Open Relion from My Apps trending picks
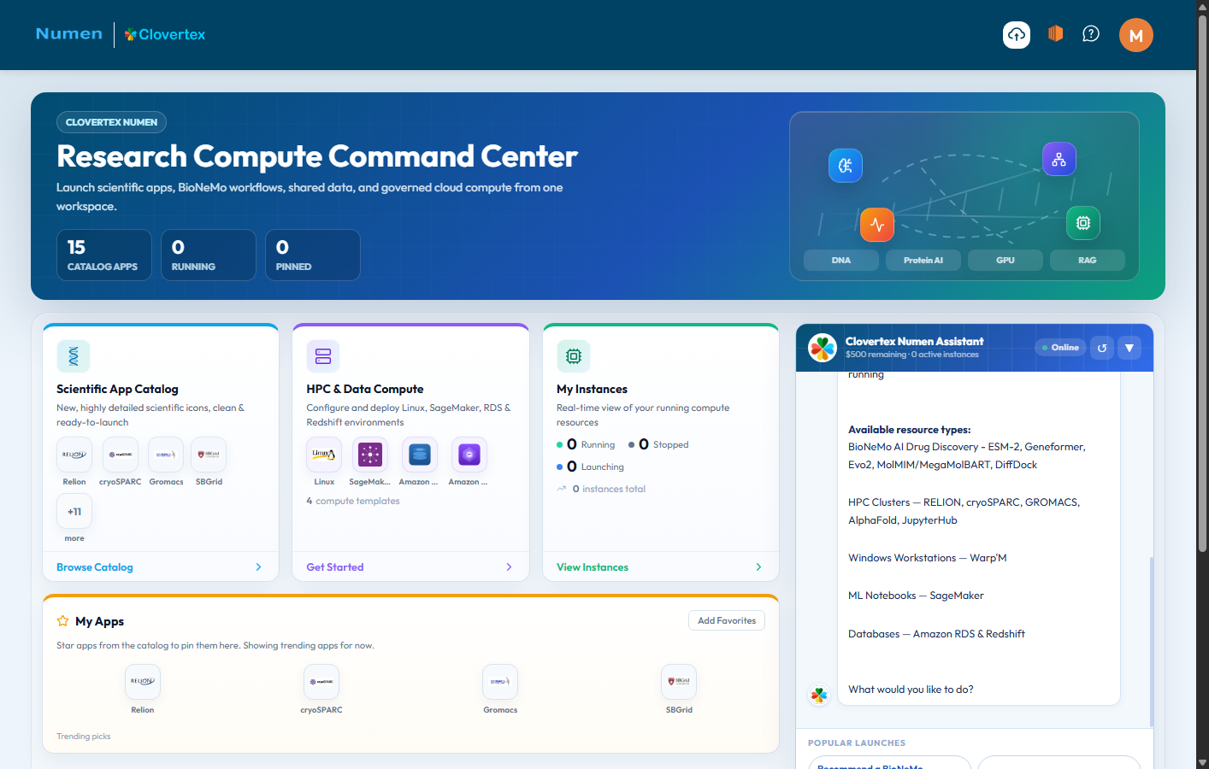 tap(143, 682)
